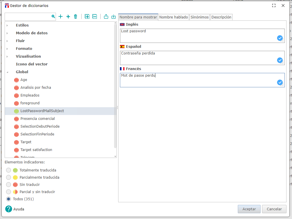Open the Descripción tab
292x219 pixels.
click(221, 17)
